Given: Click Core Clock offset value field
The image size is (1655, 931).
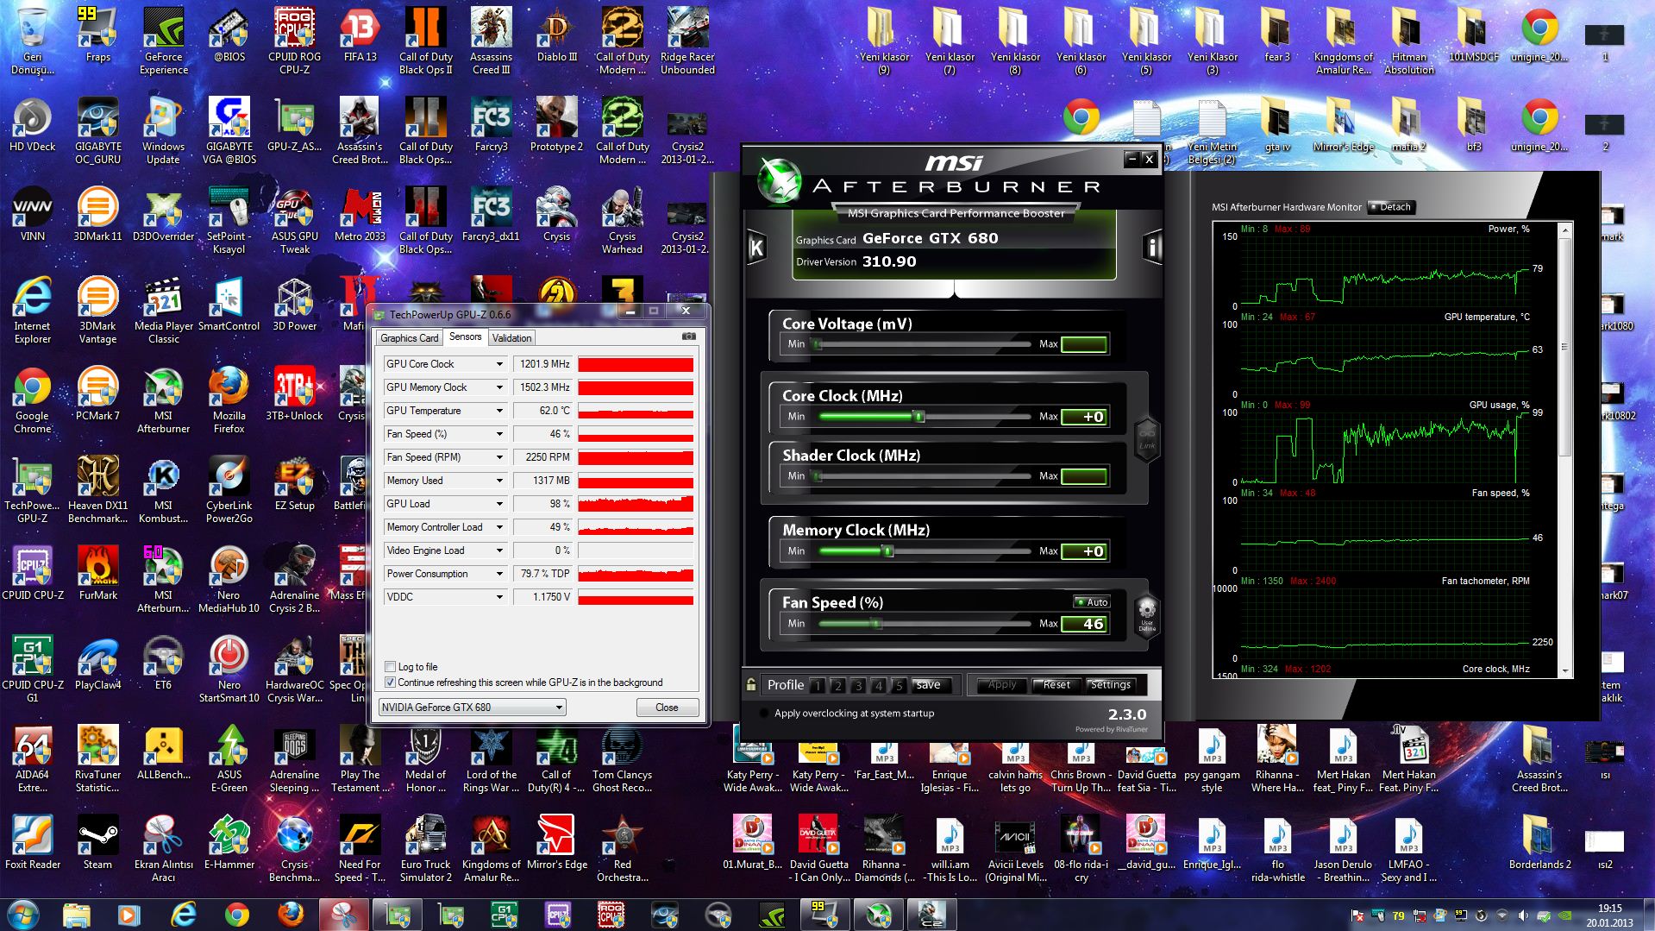Looking at the screenshot, I should [x=1084, y=417].
